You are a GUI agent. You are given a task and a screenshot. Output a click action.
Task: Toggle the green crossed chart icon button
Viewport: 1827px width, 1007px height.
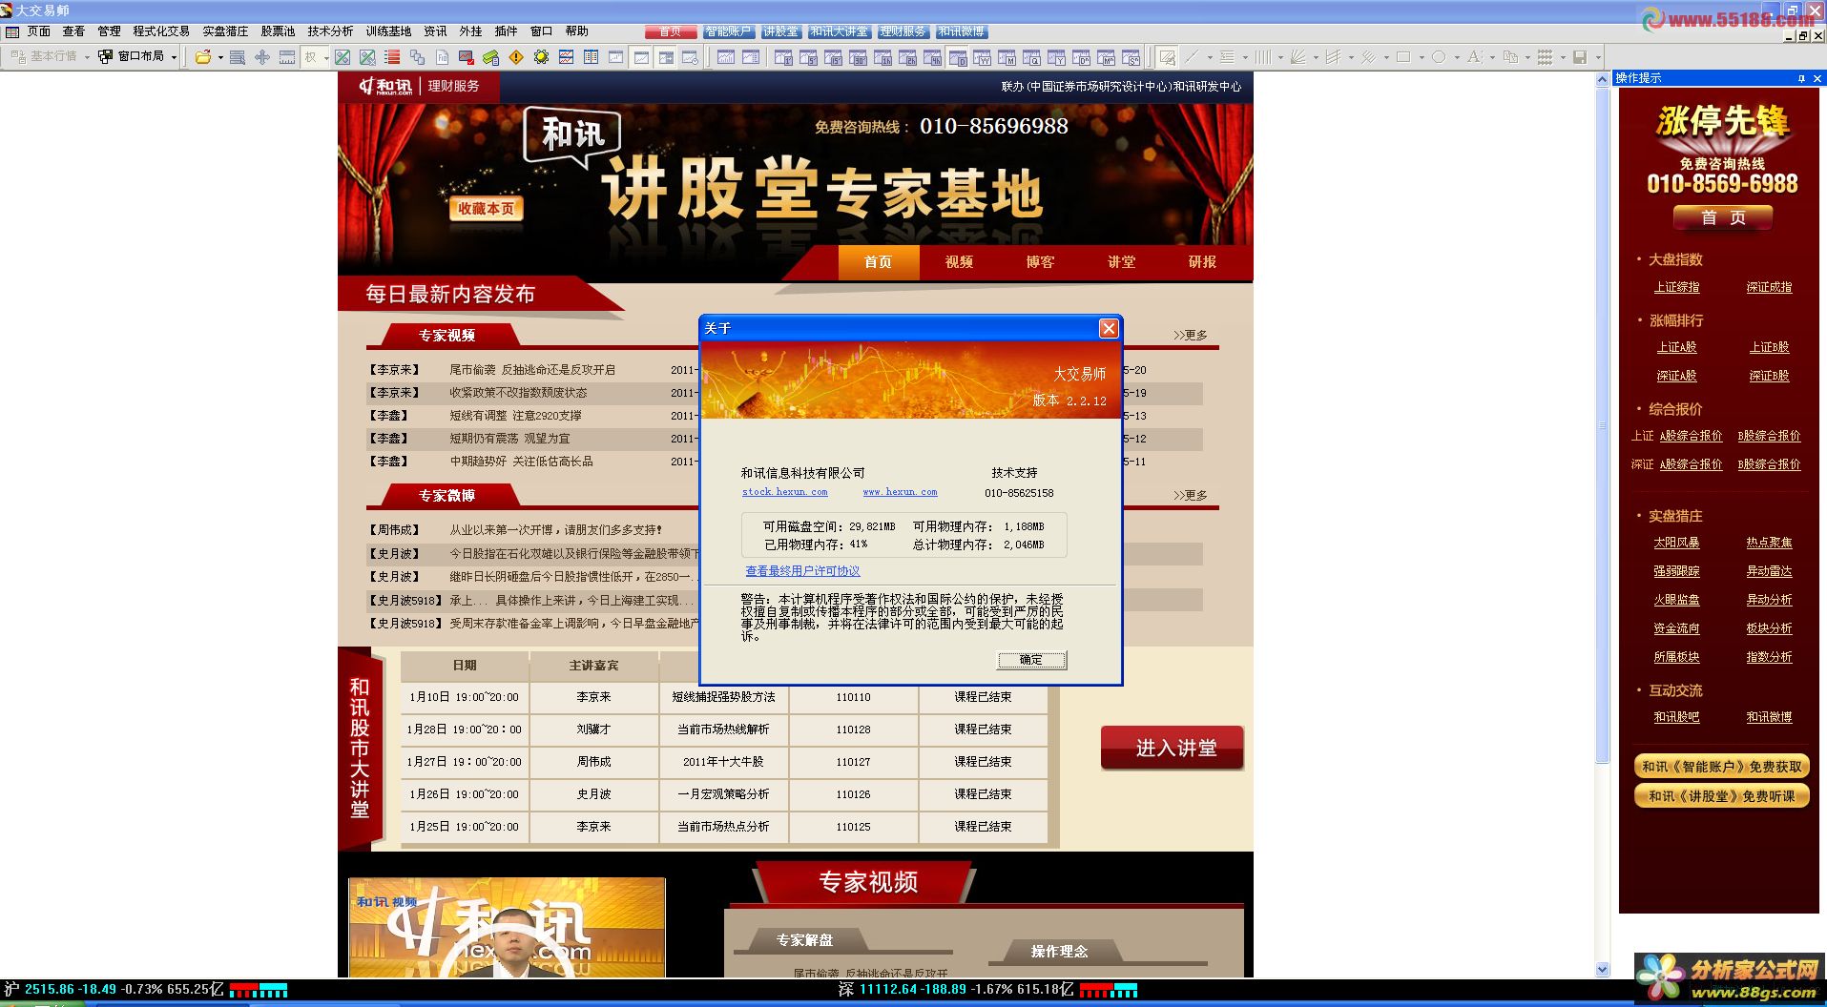[342, 57]
